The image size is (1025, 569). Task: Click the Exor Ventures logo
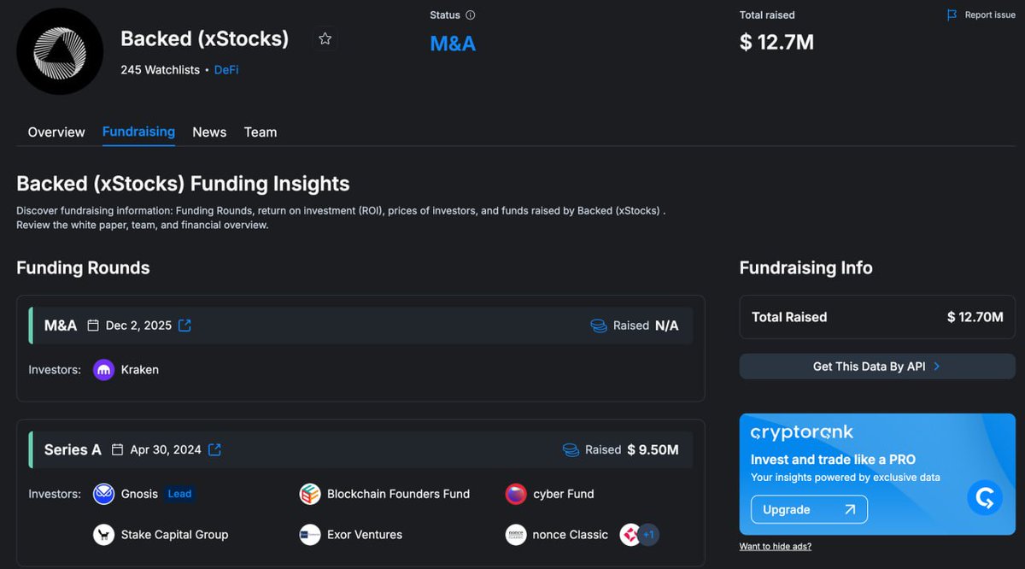tap(310, 535)
